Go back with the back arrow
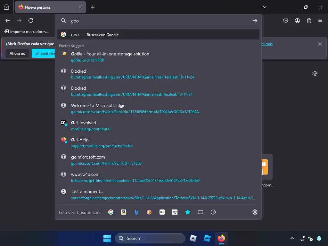The width and height of the screenshot is (328, 246). [8, 20]
